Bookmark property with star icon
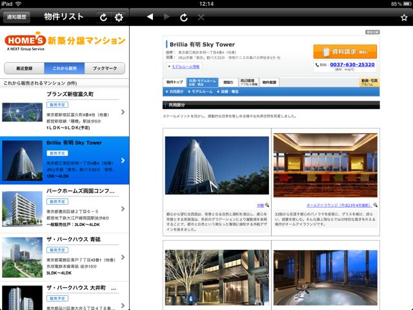This screenshot has height=310, width=413. 404,17
